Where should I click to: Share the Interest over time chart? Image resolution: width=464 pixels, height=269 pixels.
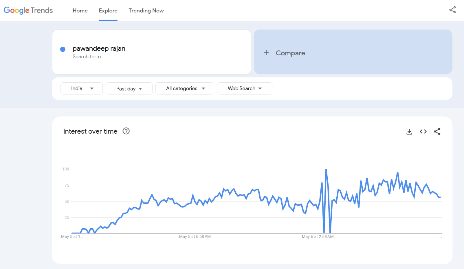point(437,132)
